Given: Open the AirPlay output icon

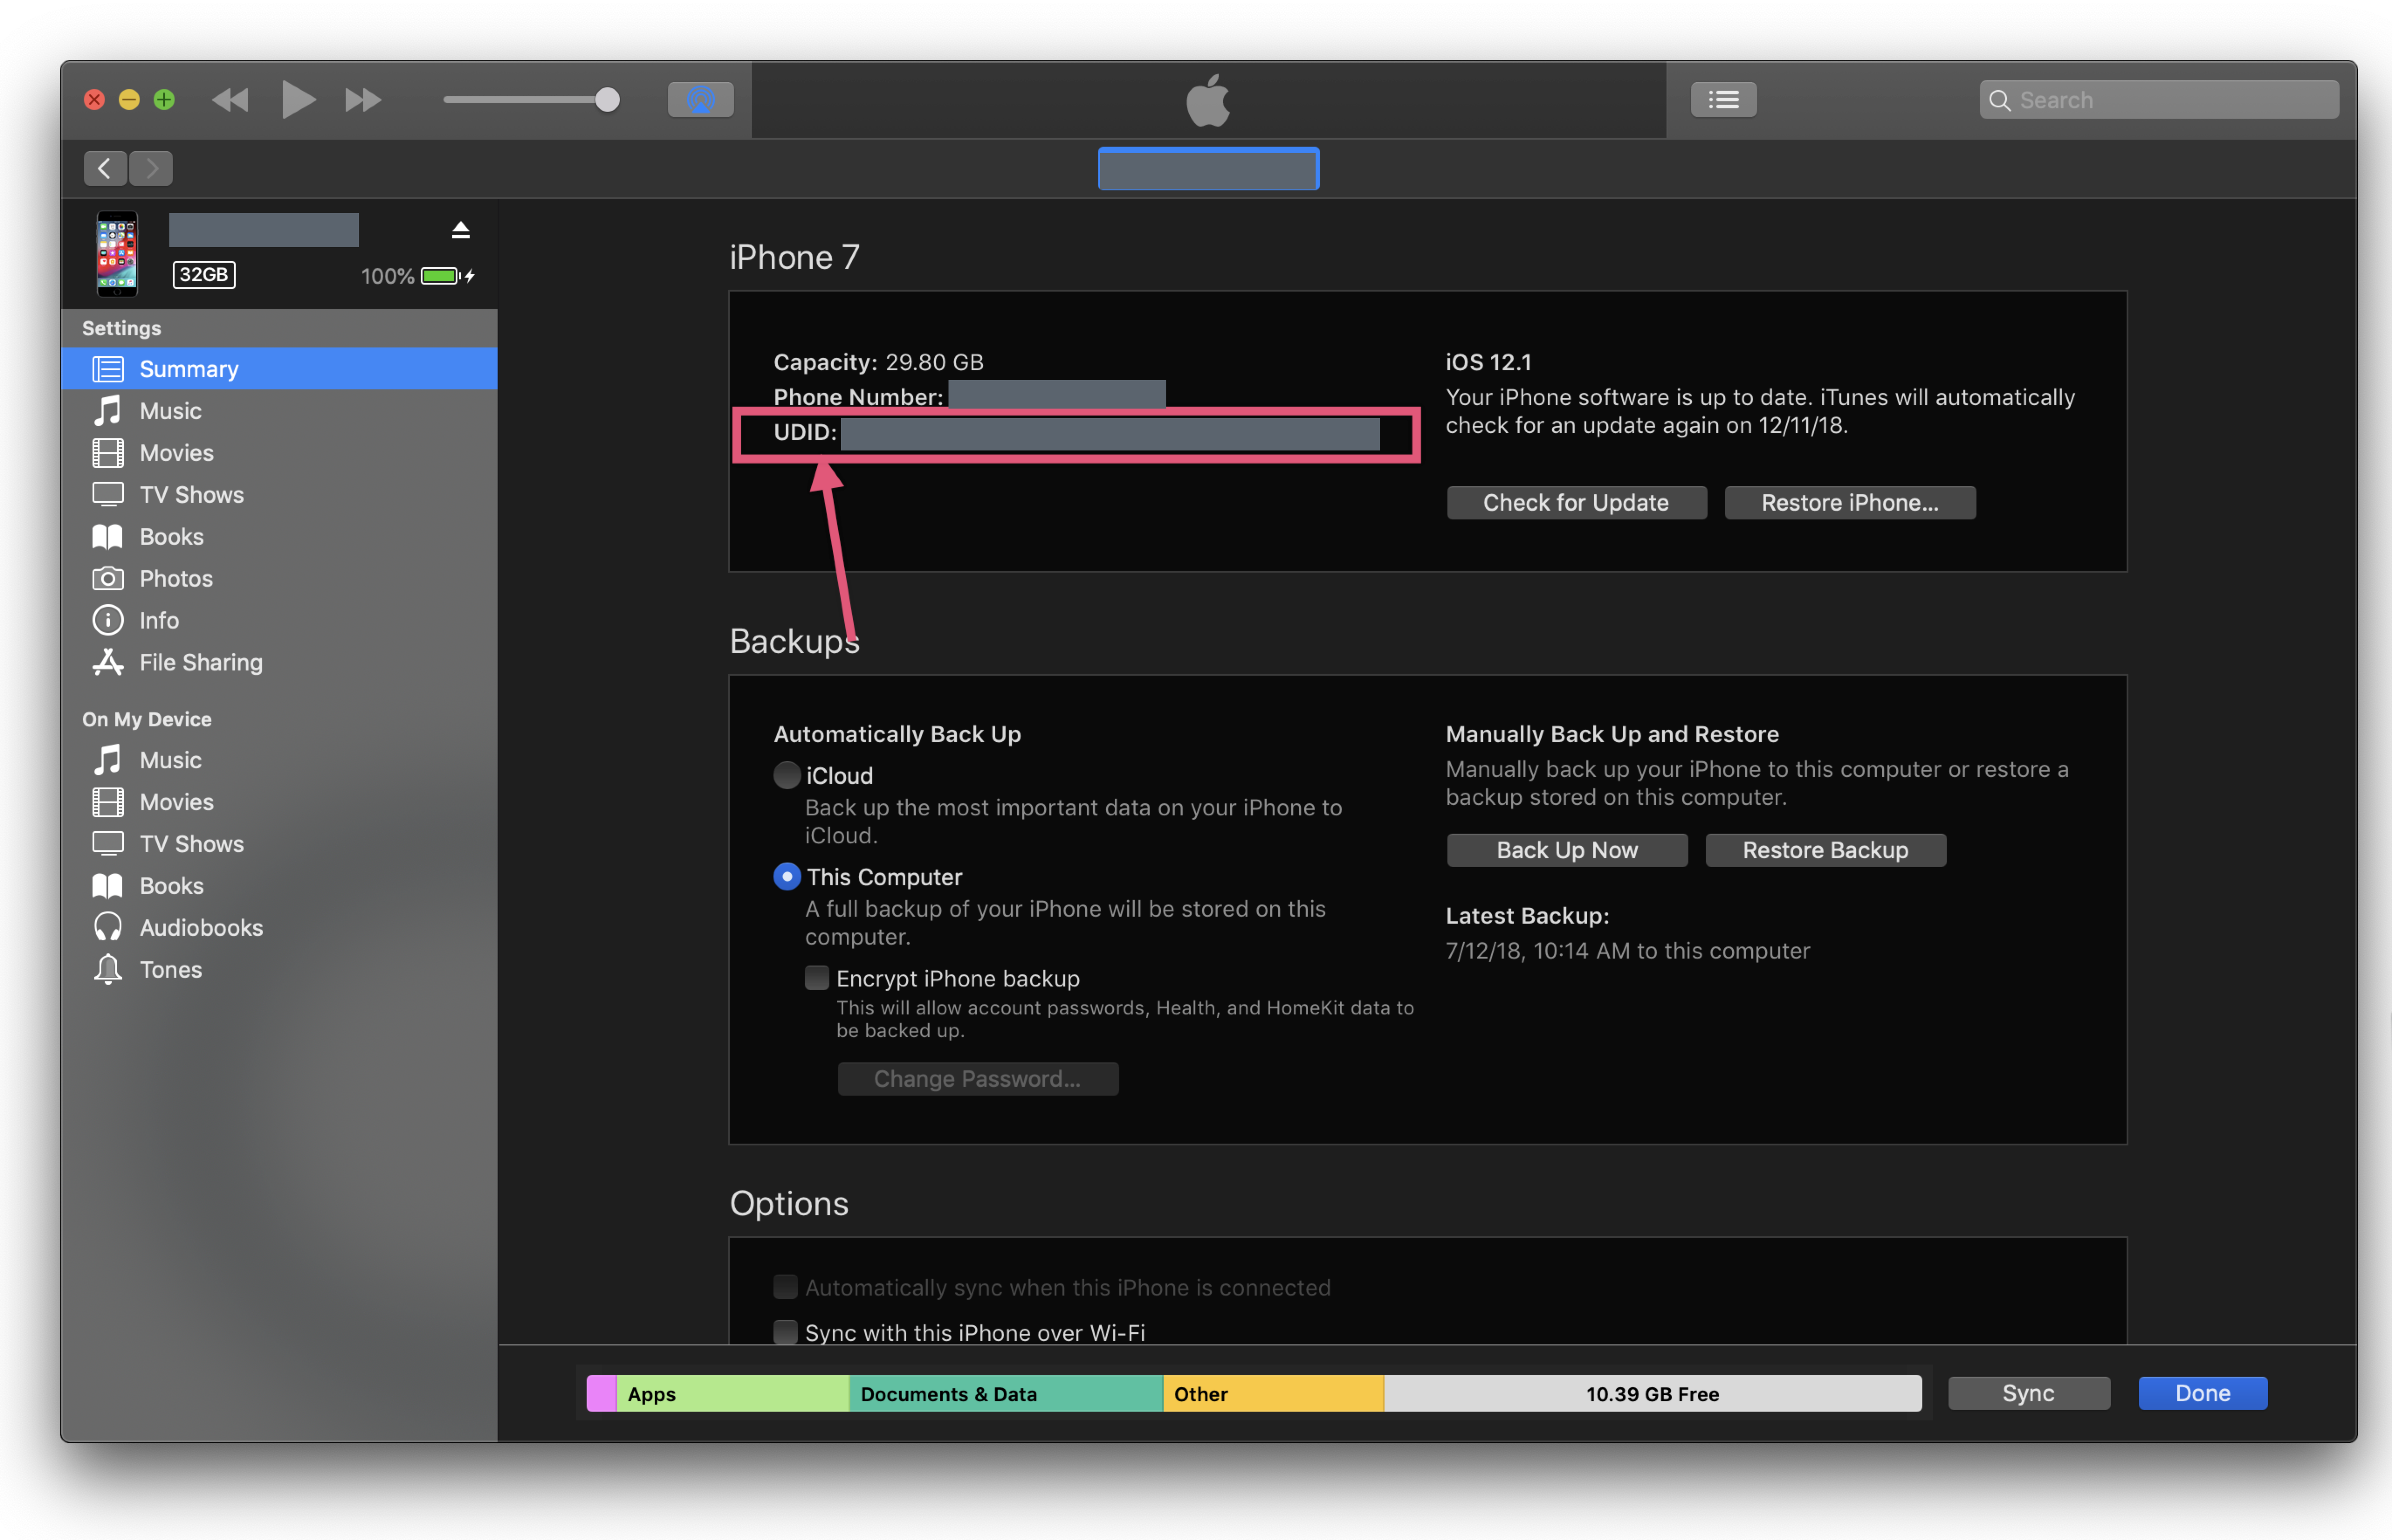Looking at the screenshot, I should [700, 100].
